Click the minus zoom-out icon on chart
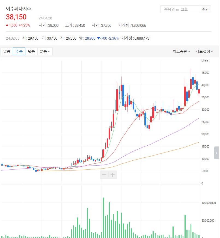Viewport: 220px width, 238px height. tap(104, 175)
